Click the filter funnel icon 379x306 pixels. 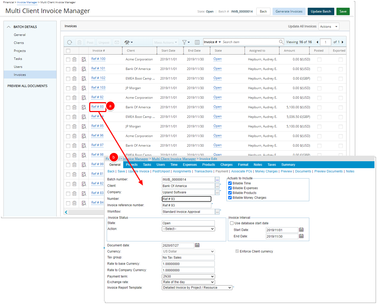point(184,42)
